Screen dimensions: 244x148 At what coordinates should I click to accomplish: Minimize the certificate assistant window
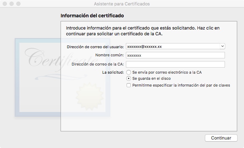pyautogui.click(x=11, y=4)
